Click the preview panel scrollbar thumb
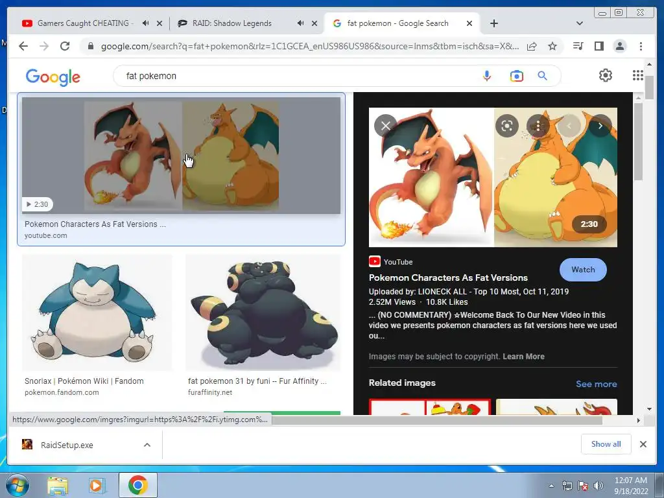The width and height of the screenshot is (664, 498). point(638,142)
